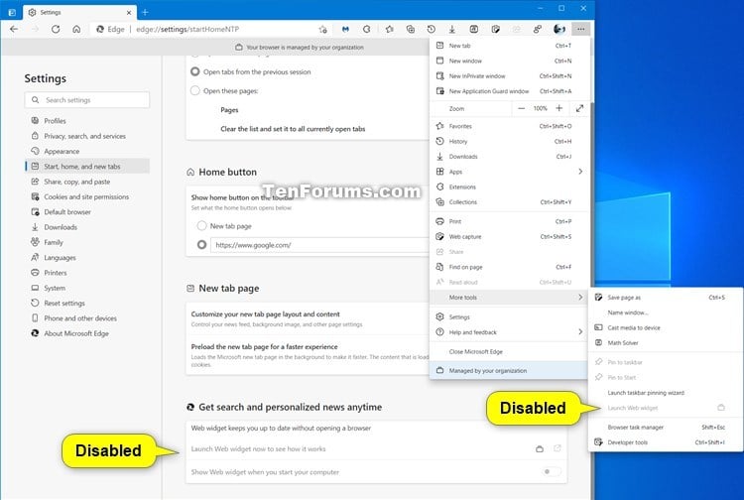Toggle Show Web widget at computer startup
Screen dimensions: 744x500
pos(552,472)
